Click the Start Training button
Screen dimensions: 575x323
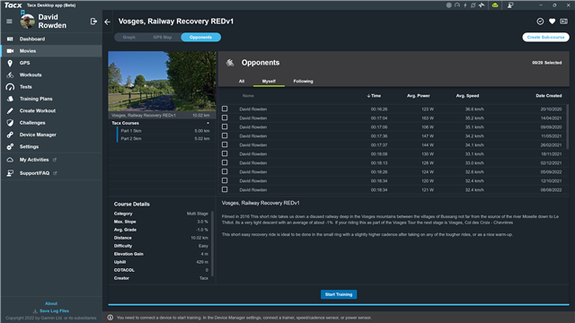point(339,294)
